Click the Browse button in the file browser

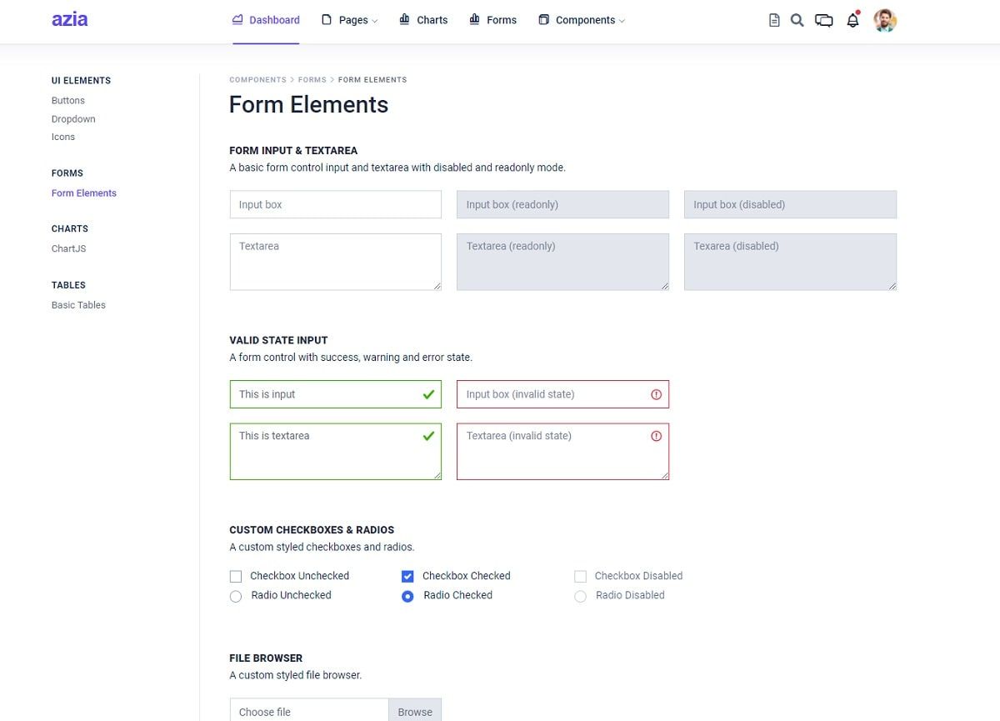pyautogui.click(x=415, y=711)
